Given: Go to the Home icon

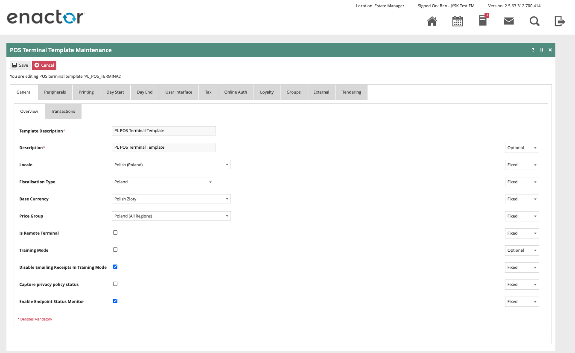Looking at the screenshot, I should 432,21.
